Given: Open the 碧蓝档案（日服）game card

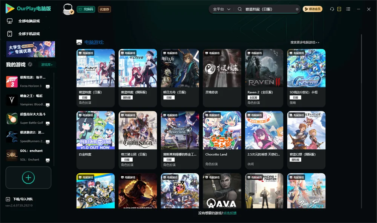Looking at the screenshot, I should [x=96, y=78].
